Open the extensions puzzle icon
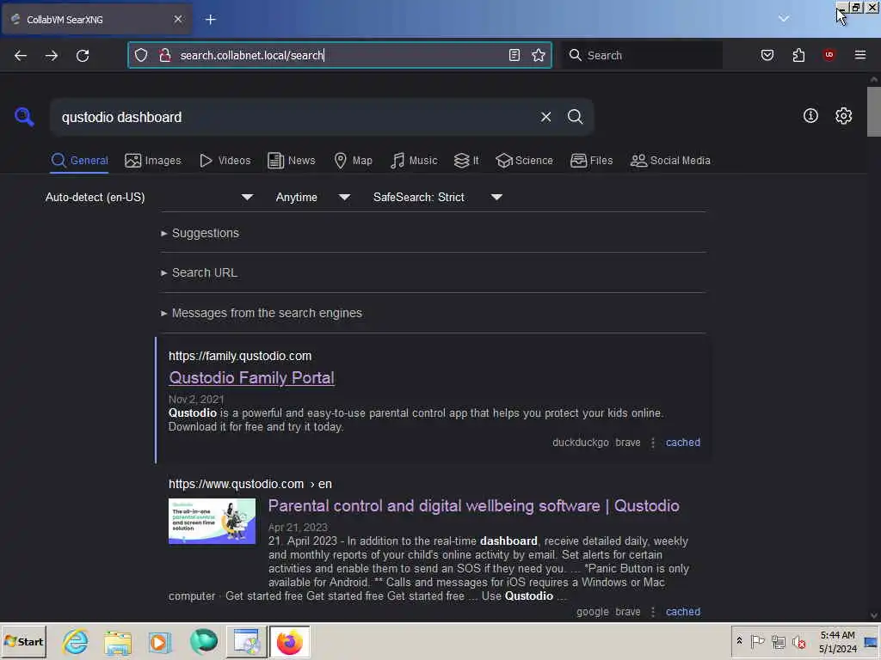The width and height of the screenshot is (881, 660). (798, 55)
